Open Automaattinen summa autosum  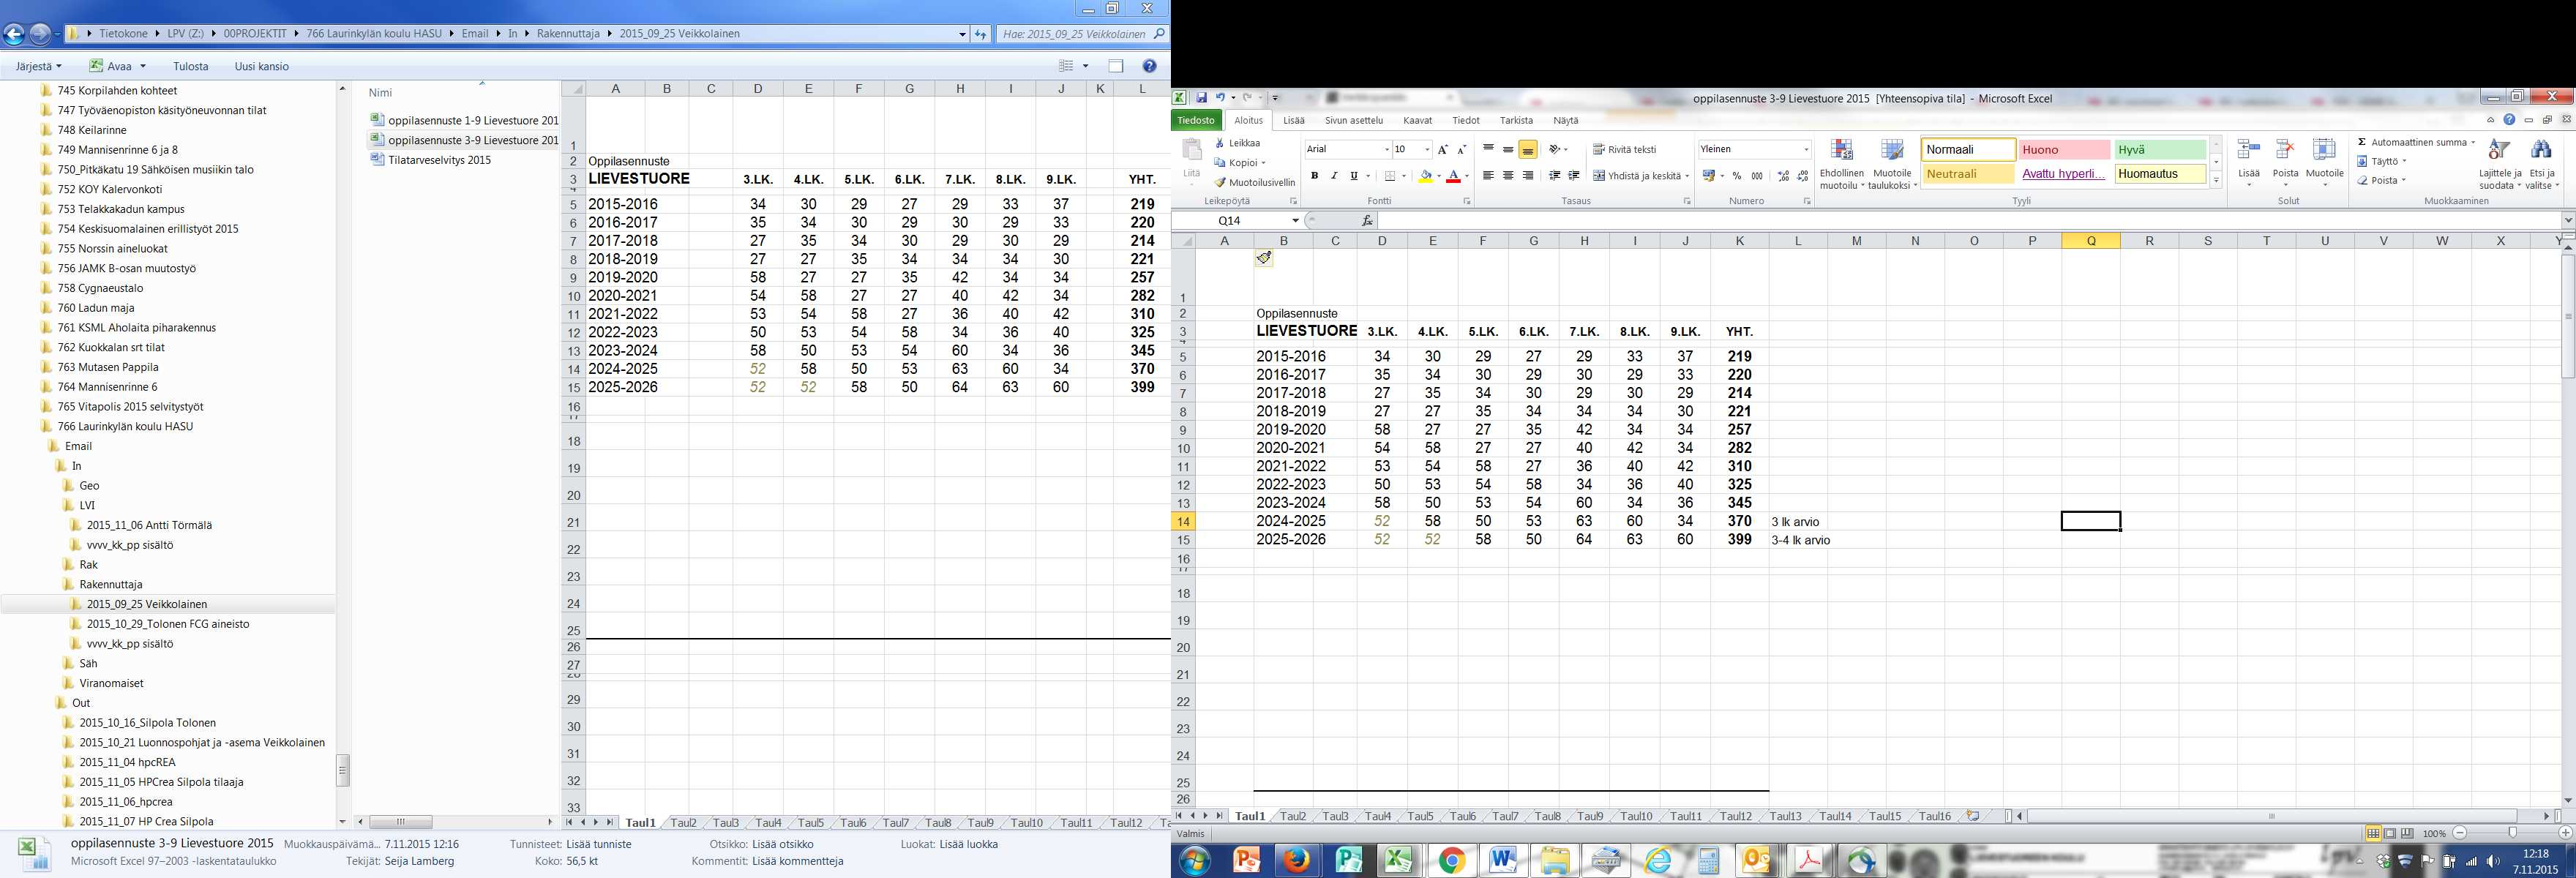[x=2415, y=142]
